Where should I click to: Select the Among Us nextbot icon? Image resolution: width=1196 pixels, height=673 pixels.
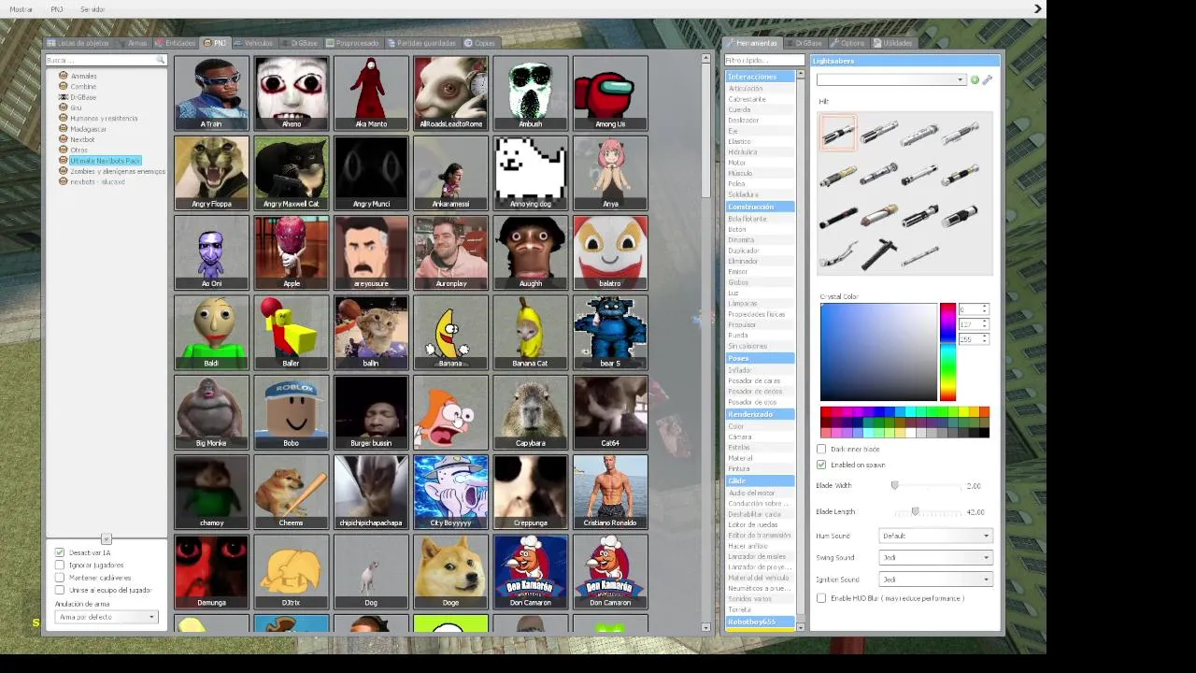click(x=610, y=93)
